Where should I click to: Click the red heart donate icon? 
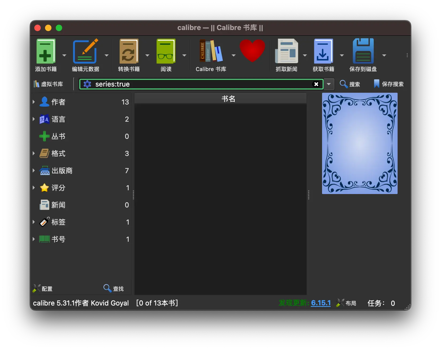click(252, 51)
